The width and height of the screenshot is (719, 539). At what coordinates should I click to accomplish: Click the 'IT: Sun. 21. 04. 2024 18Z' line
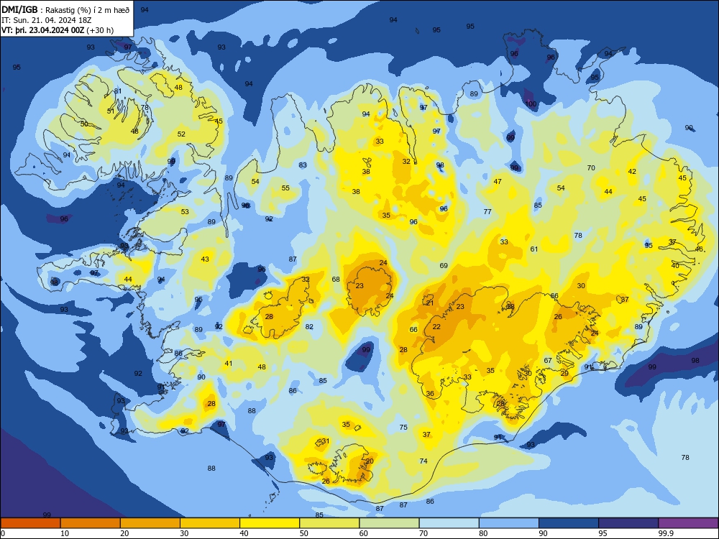click(45, 20)
